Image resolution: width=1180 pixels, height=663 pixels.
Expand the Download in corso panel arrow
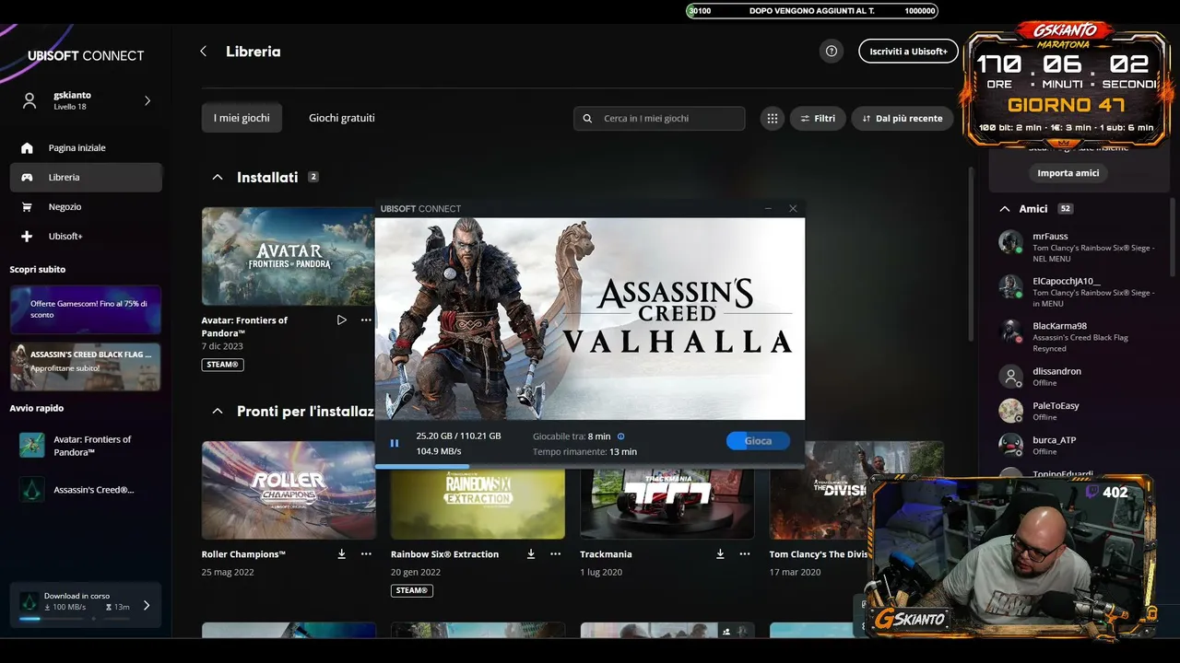coord(147,605)
